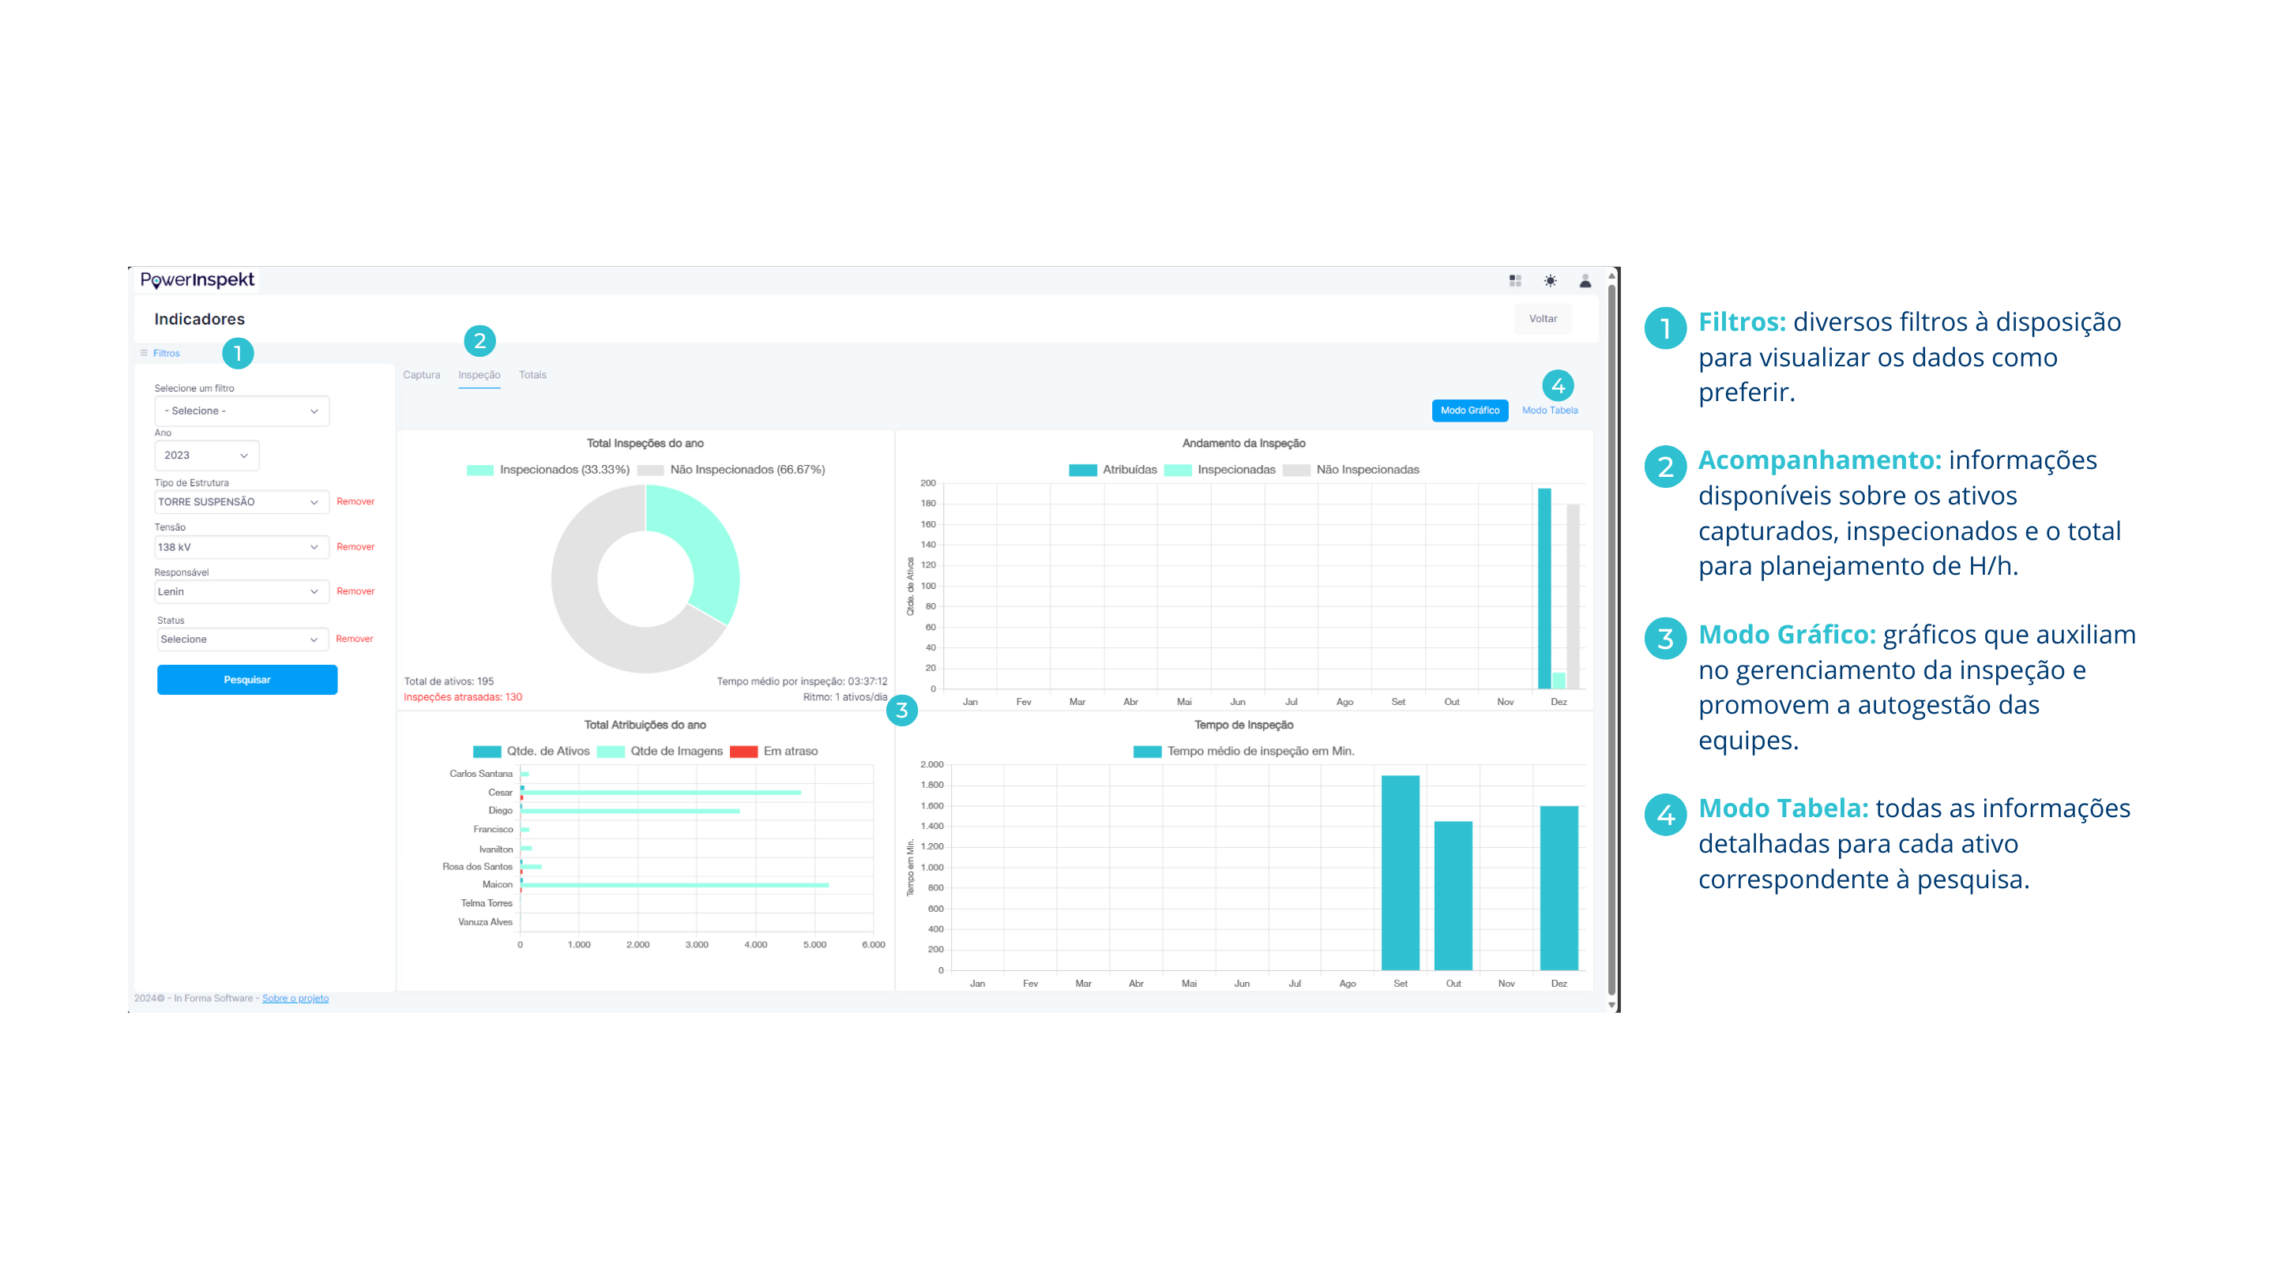Open the Sobre o projeto link
This screenshot has width=2275, height=1279.
pos(295,998)
